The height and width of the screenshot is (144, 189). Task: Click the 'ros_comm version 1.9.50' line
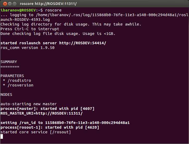[x=27, y=48]
